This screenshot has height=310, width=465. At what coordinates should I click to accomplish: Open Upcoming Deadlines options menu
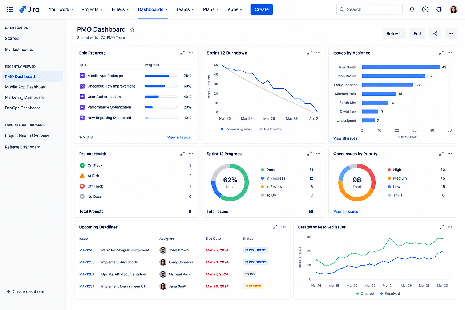284,227
